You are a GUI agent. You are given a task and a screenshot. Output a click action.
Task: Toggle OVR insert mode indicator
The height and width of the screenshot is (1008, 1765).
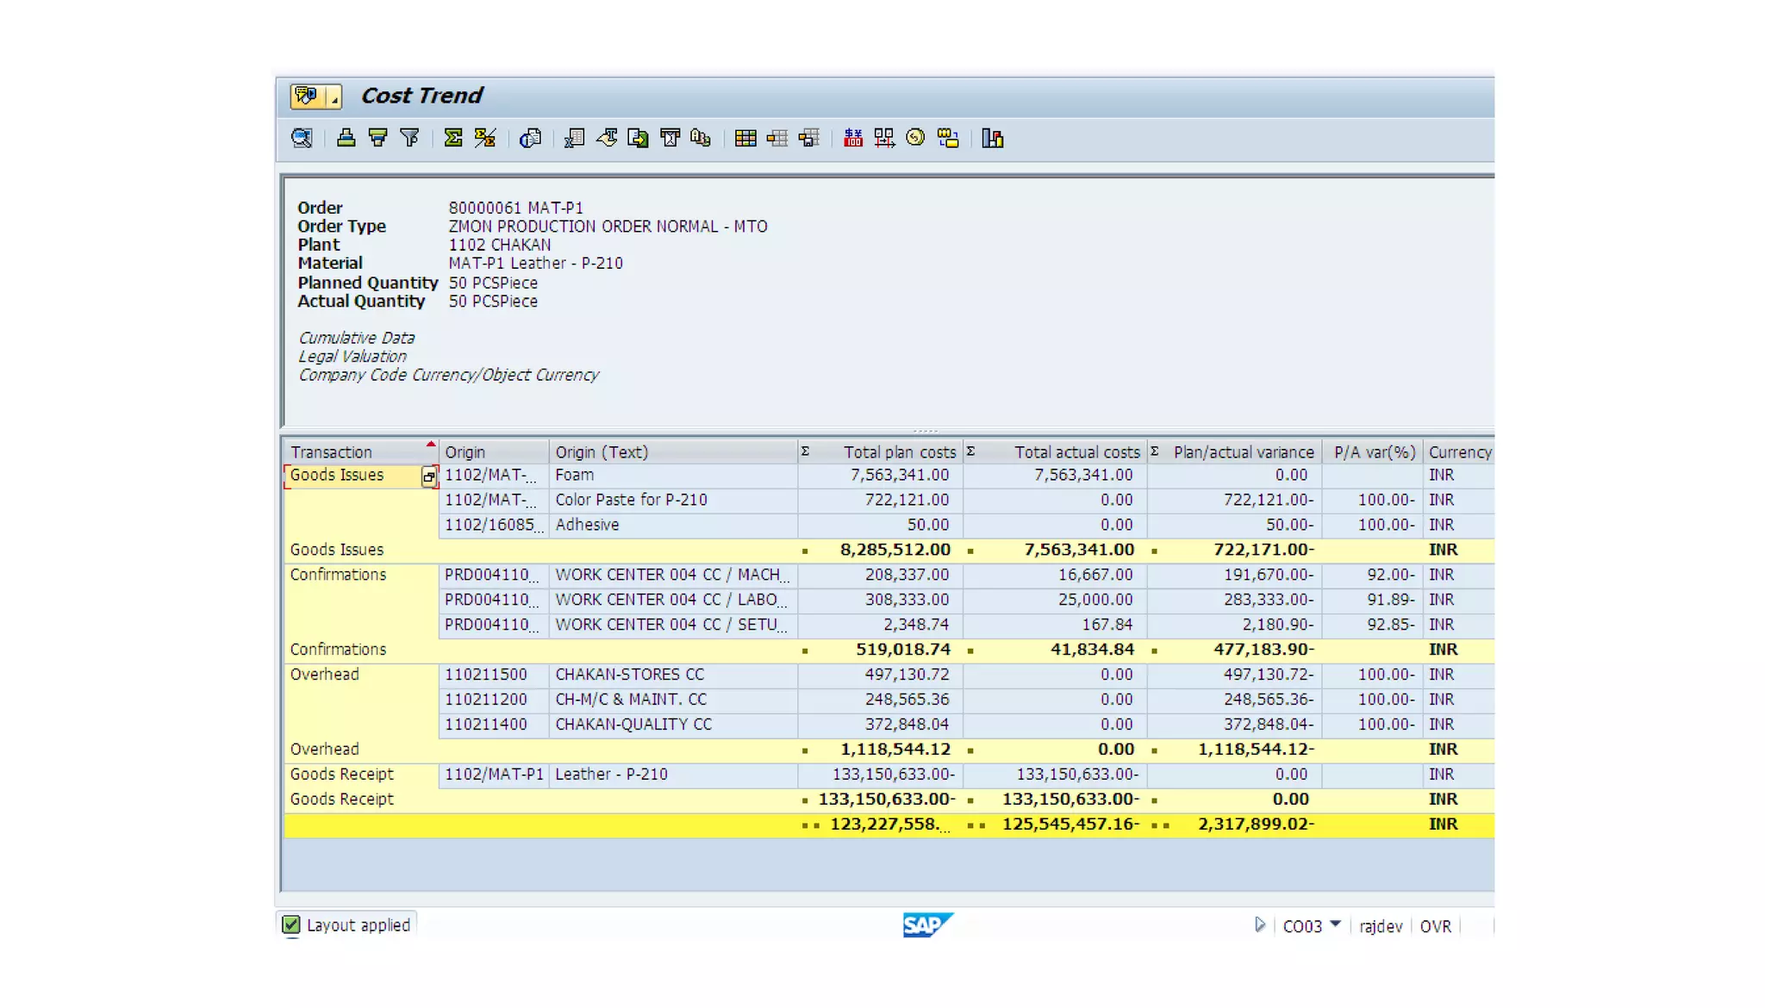pyautogui.click(x=1435, y=926)
